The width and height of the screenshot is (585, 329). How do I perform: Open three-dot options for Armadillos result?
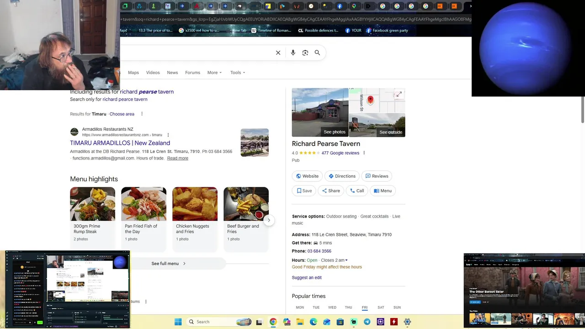click(x=168, y=135)
